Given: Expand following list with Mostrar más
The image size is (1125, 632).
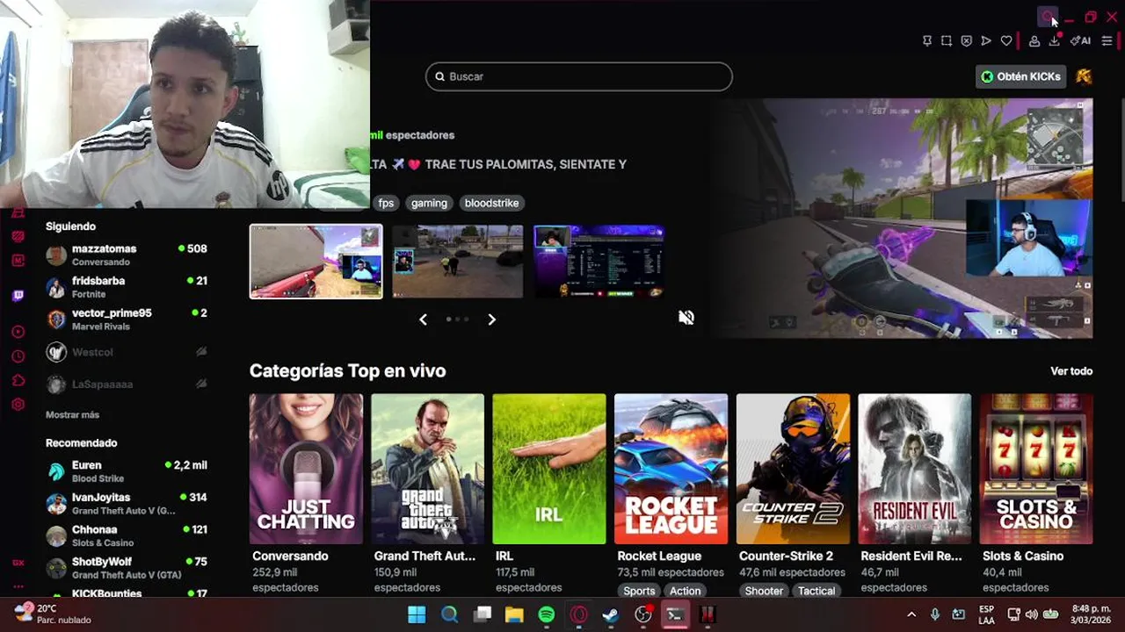Looking at the screenshot, I should (x=72, y=414).
